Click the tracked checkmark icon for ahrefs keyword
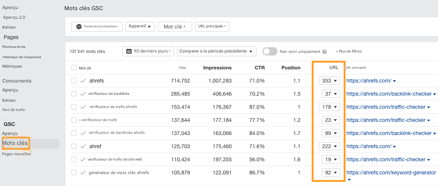The width and height of the screenshot is (438, 186). [x=83, y=81]
